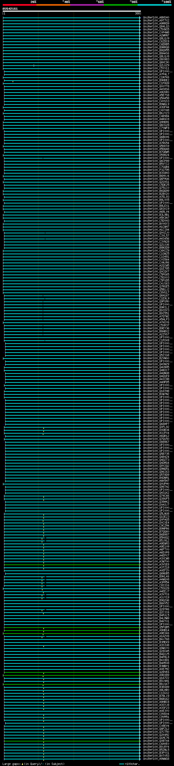Click the white query sequence ruler bar
Viewport: 174px width, 766px height.
[72, 11]
